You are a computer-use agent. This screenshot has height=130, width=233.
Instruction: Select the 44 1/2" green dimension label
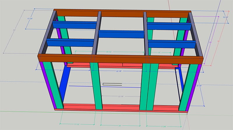pyautogui.click(x=109, y=52)
